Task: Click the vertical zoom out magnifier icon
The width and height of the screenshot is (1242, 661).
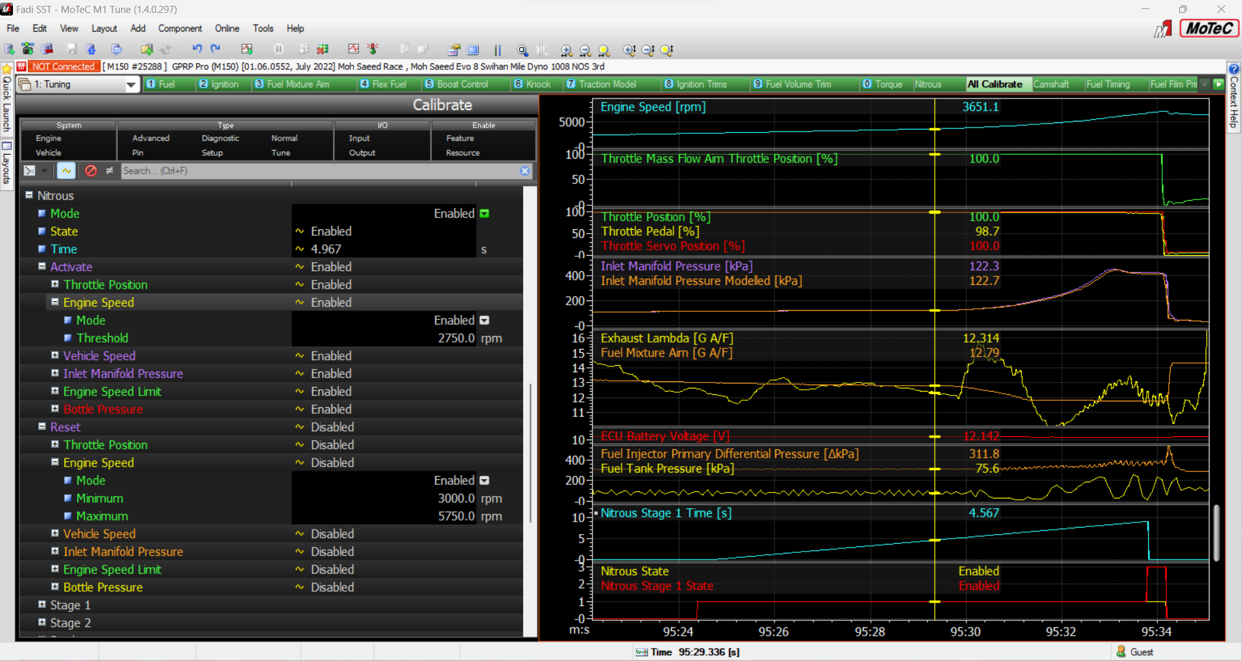Action: coord(648,50)
